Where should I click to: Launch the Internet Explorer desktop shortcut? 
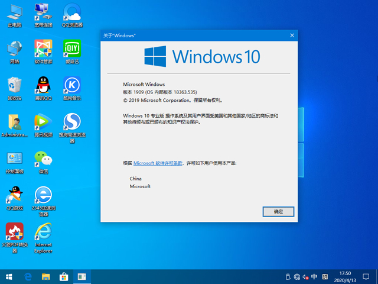coord(43,238)
